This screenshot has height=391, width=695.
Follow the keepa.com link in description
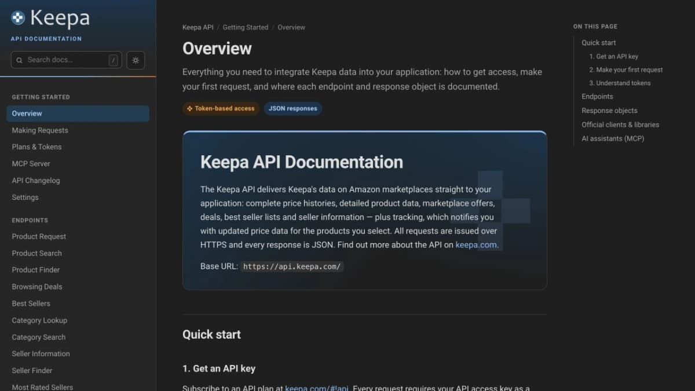click(x=476, y=244)
